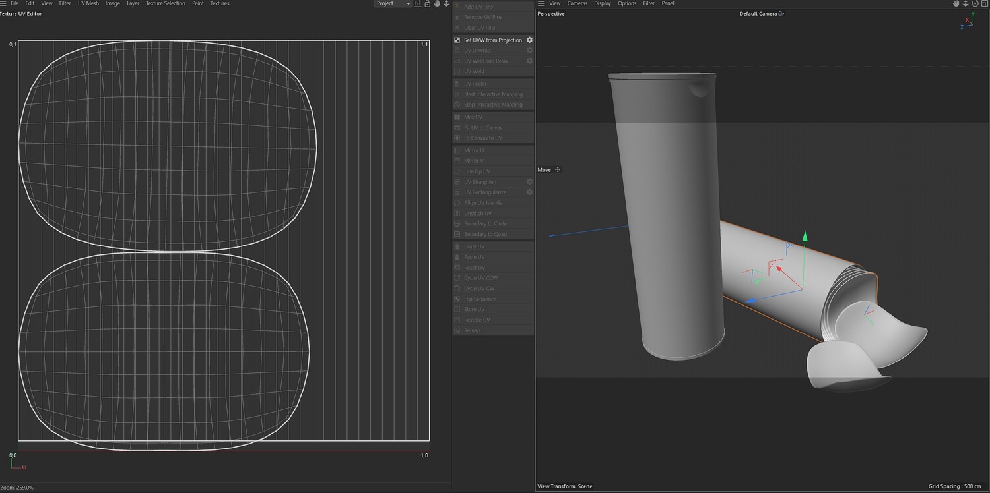Viewport: 990px width, 493px height.
Task: Open the Cameras menu in viewport
Action: pyautogui.click(x=577, y=4)
